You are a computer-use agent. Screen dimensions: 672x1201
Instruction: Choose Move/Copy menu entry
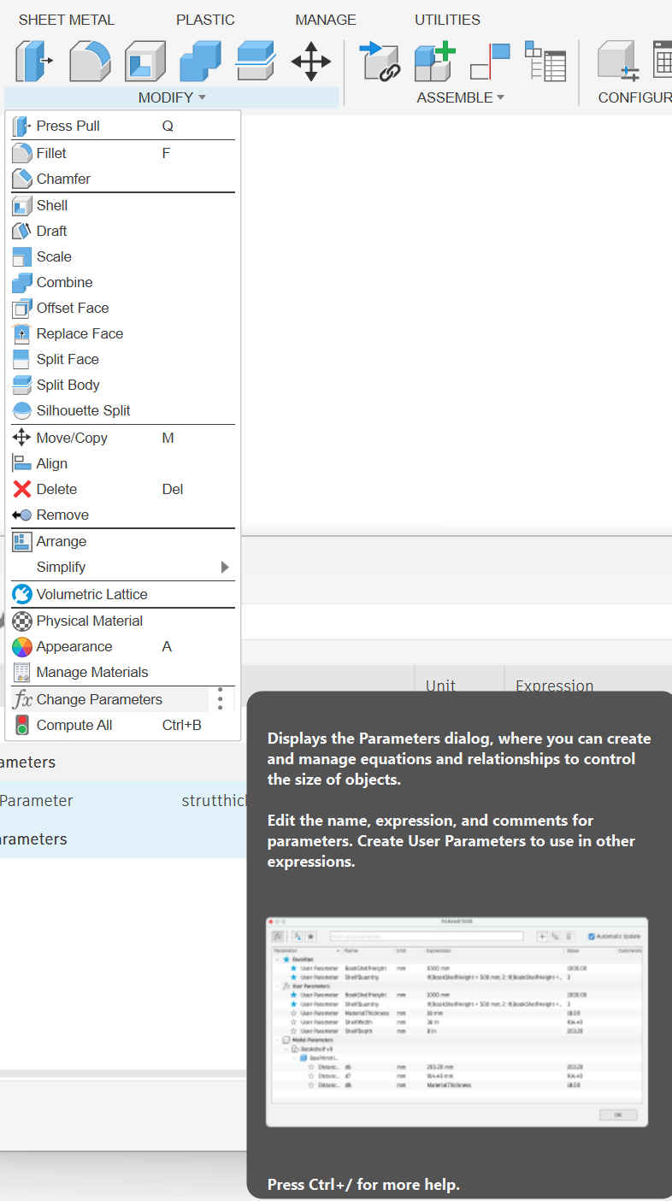point(123,438)
